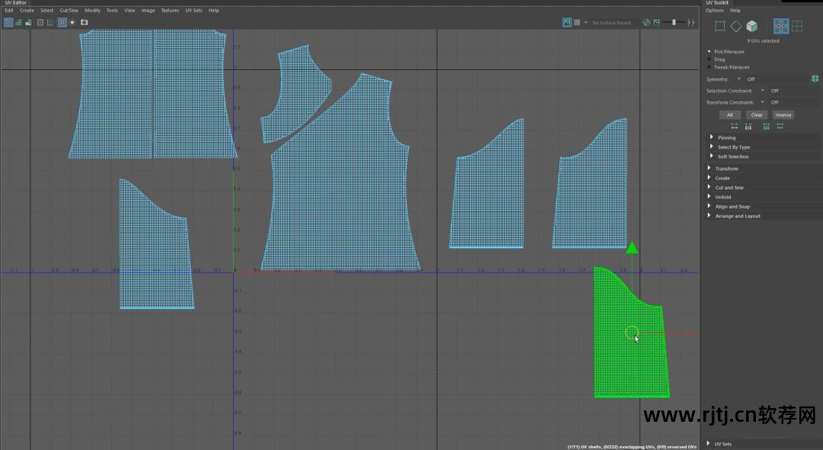Toggle the display image icon in toolbar
The width and height of the screenshot is (823, 450).
pos(566,23)
